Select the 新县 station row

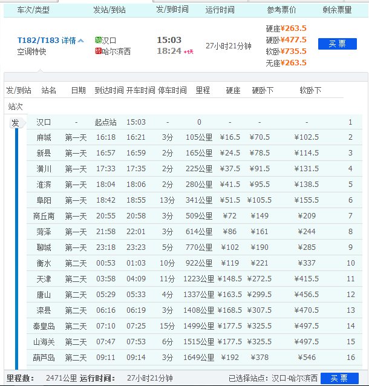click(x=194, y=153)
